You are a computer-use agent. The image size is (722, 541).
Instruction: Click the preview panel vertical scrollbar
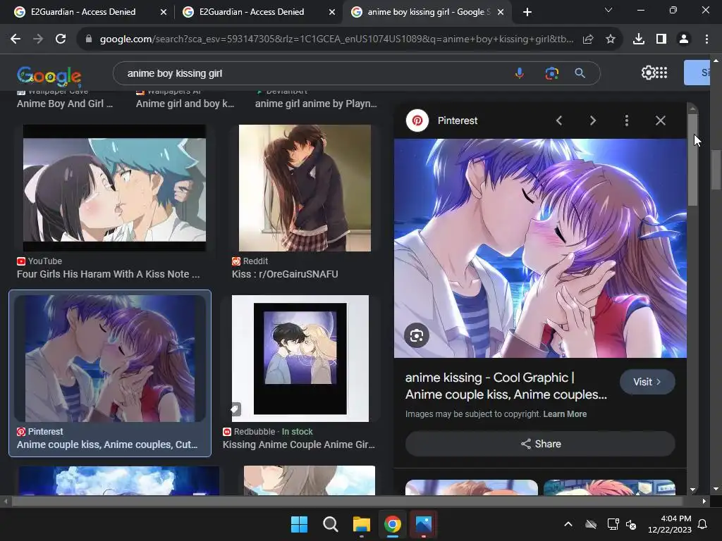[x=692, y=158]
